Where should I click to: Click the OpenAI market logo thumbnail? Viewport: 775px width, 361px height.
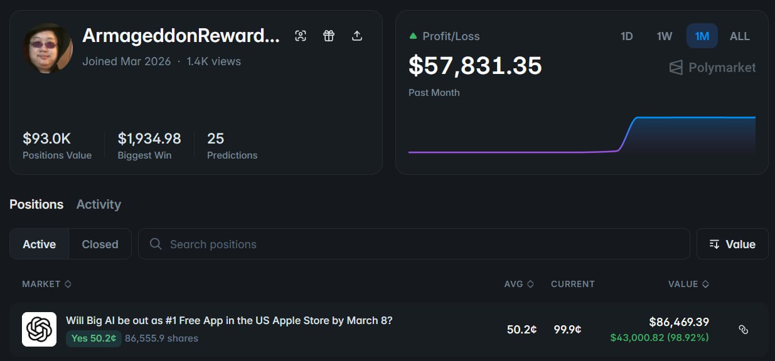pyautogui.click(x=39, y=329)
